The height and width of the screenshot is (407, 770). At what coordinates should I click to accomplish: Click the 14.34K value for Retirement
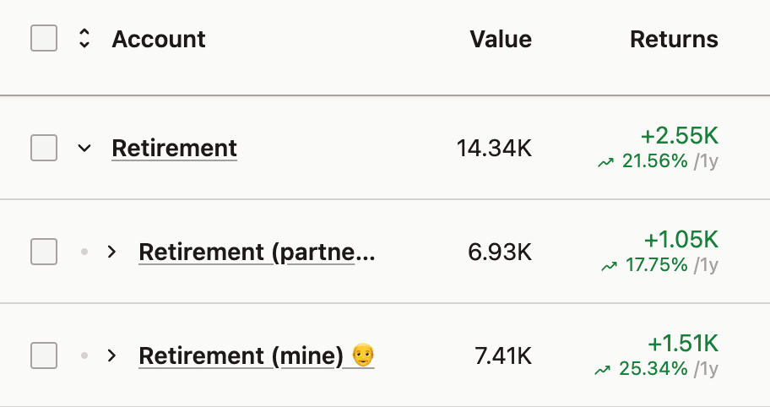pos(494,149)
